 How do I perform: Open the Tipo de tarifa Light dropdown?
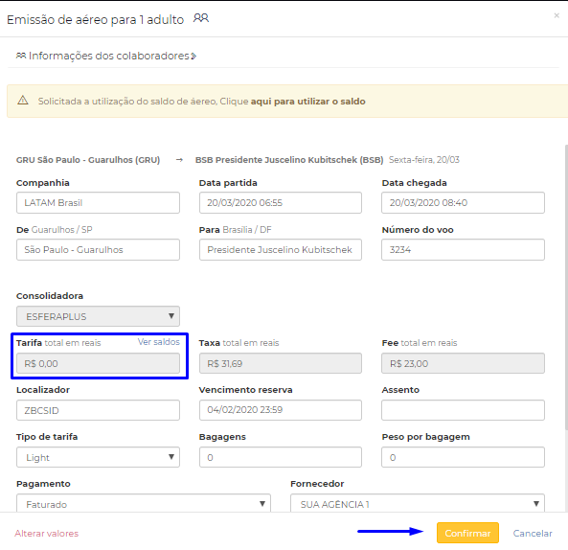tap(98, 457)
